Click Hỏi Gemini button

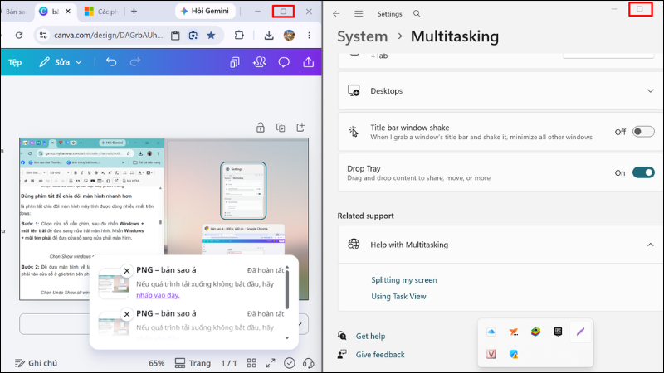[204, 12]
